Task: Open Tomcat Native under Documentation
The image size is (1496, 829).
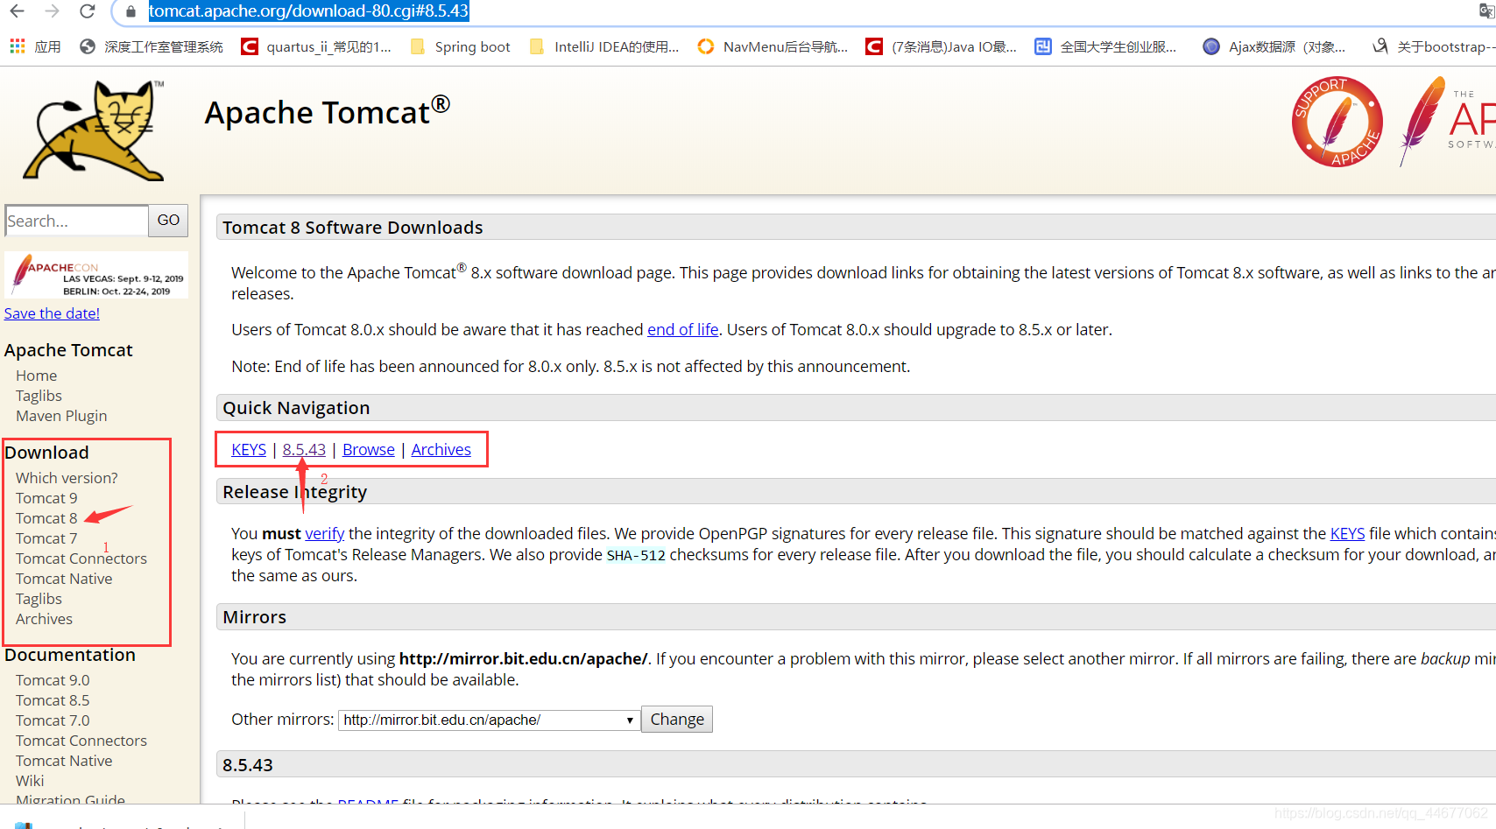Action: click(64, 761)
